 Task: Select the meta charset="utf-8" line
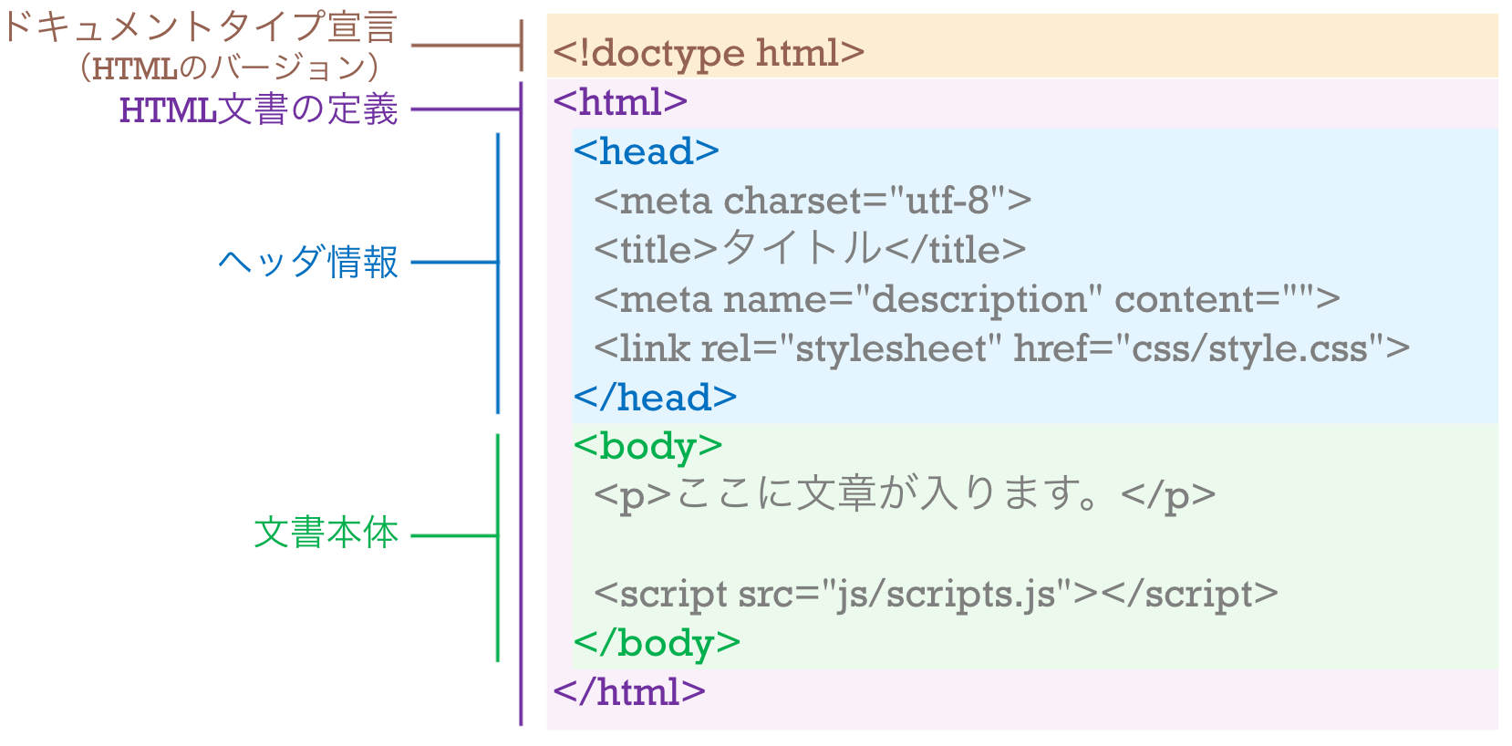tap(812, 201)
